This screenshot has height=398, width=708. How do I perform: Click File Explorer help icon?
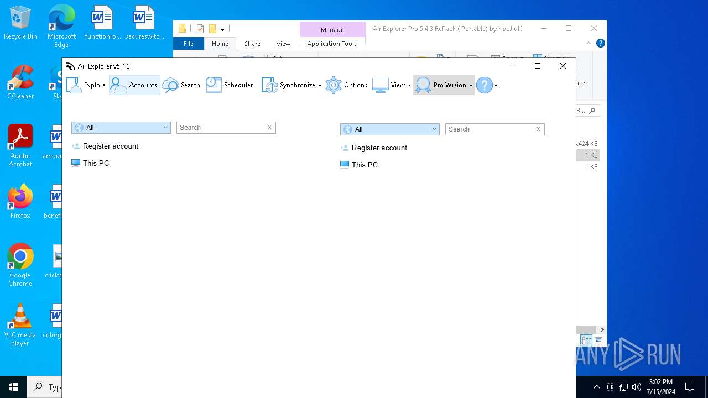[601, 43]
